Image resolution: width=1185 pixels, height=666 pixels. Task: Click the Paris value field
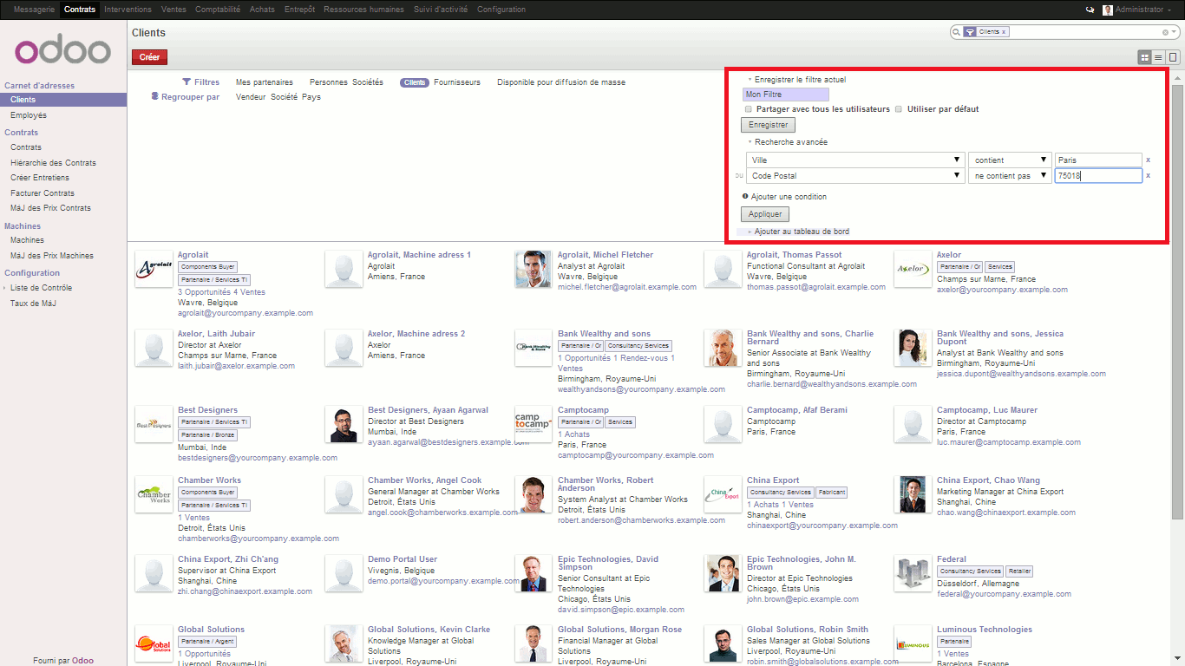(1098, 160)
